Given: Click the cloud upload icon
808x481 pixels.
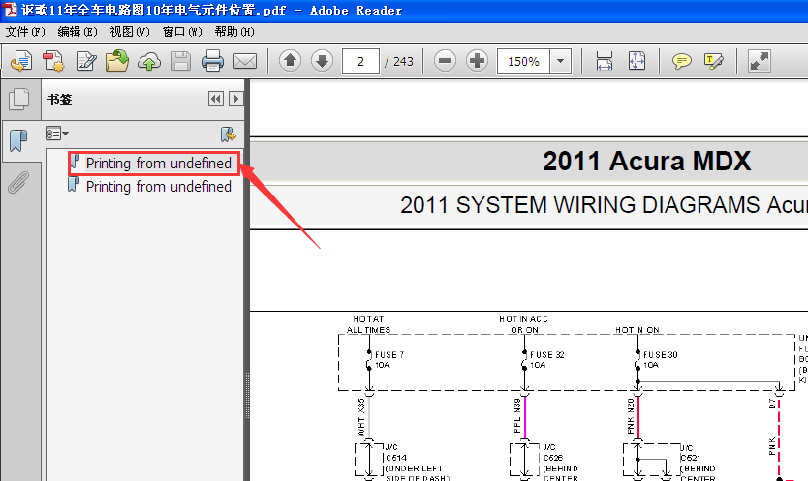Looking at the screenshot, I should 149,61.
